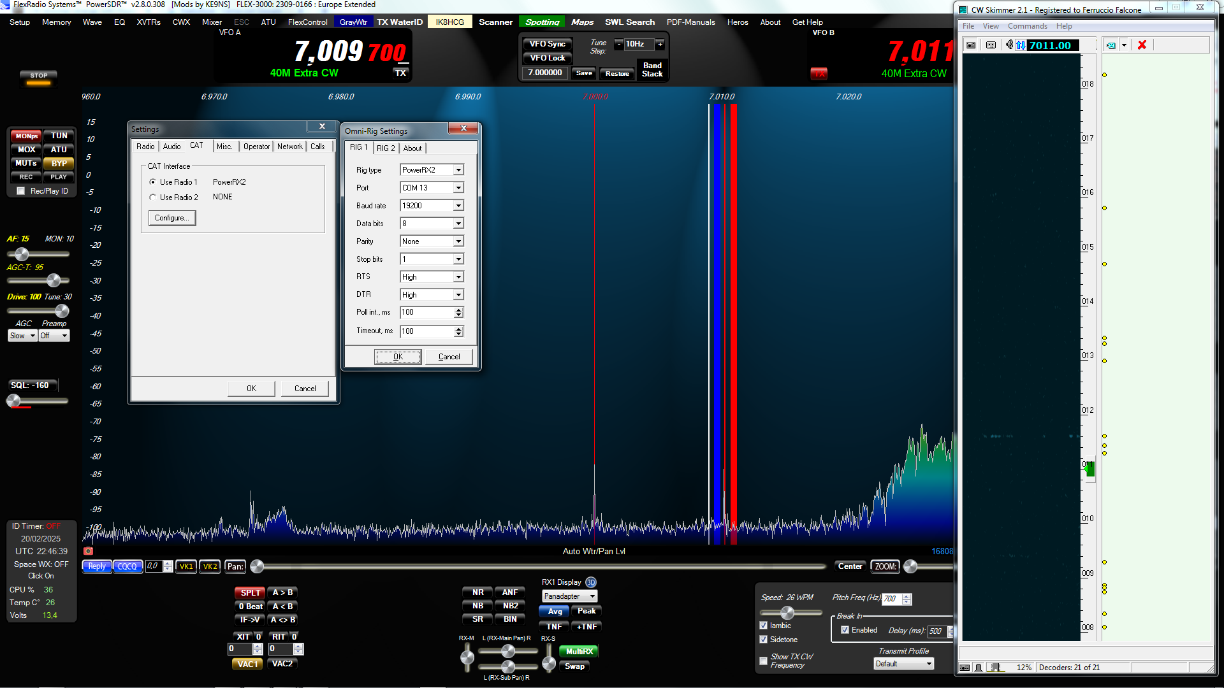Click the STOP power button
Image resolution: width=1224 pixels, height=688 pixels.
39,76
